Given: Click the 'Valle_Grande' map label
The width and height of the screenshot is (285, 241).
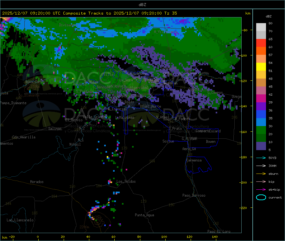Looking at the screenshot, I should point(94,117).
